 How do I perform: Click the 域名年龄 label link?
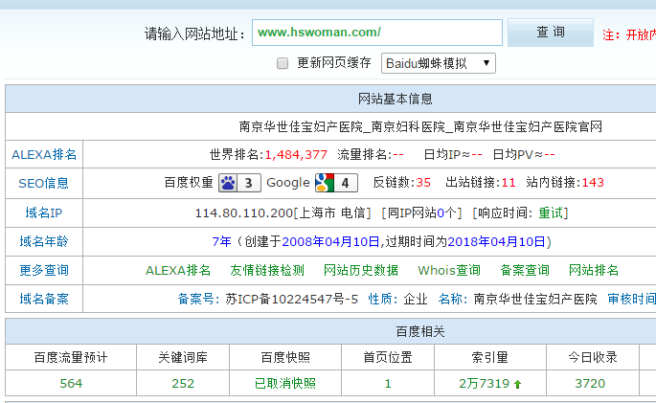(x=44, y=241)
